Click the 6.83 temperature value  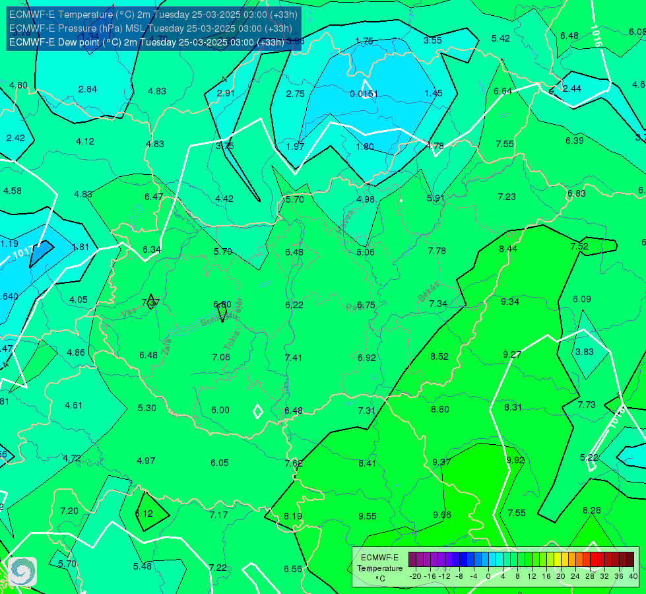(576, 194)
